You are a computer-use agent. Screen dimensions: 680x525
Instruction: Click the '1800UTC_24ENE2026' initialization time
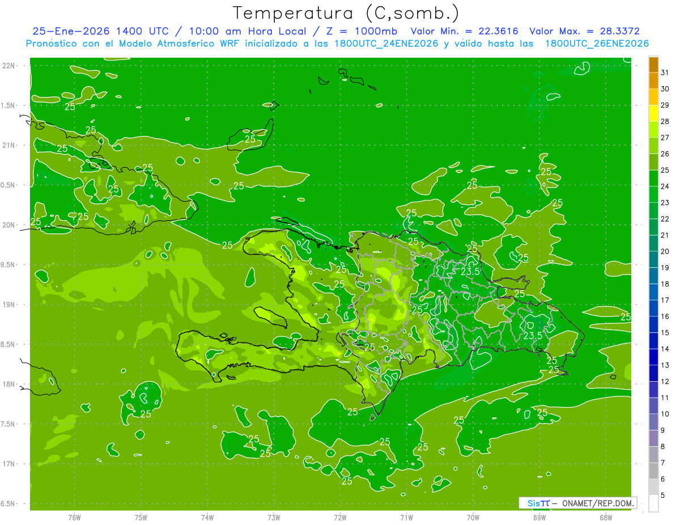tap(386, 44)
